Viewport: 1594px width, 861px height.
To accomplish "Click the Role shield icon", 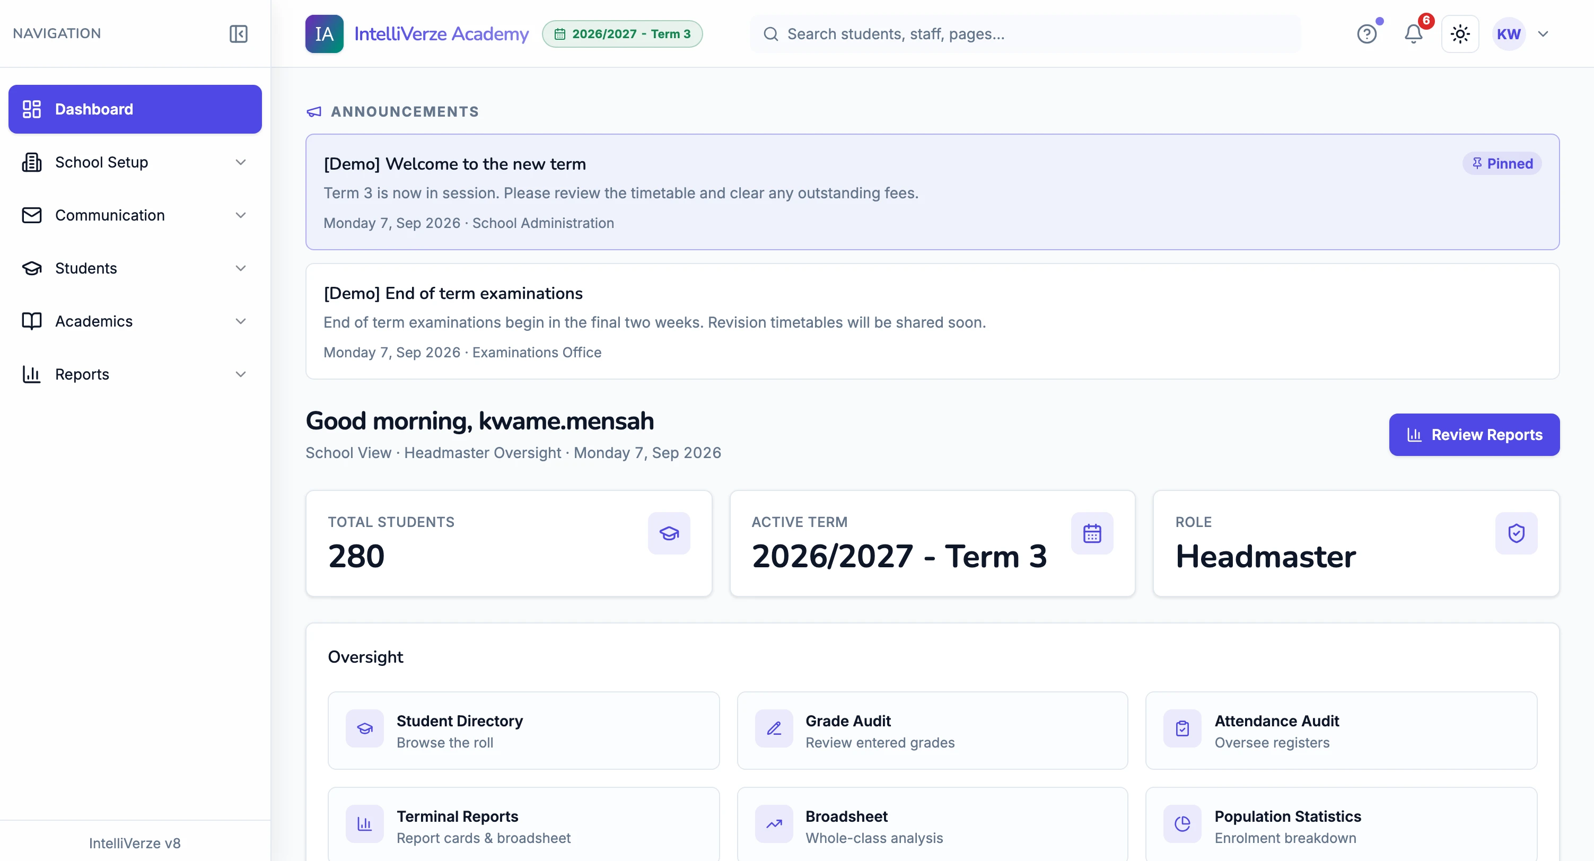I will tap(1516, 533).
